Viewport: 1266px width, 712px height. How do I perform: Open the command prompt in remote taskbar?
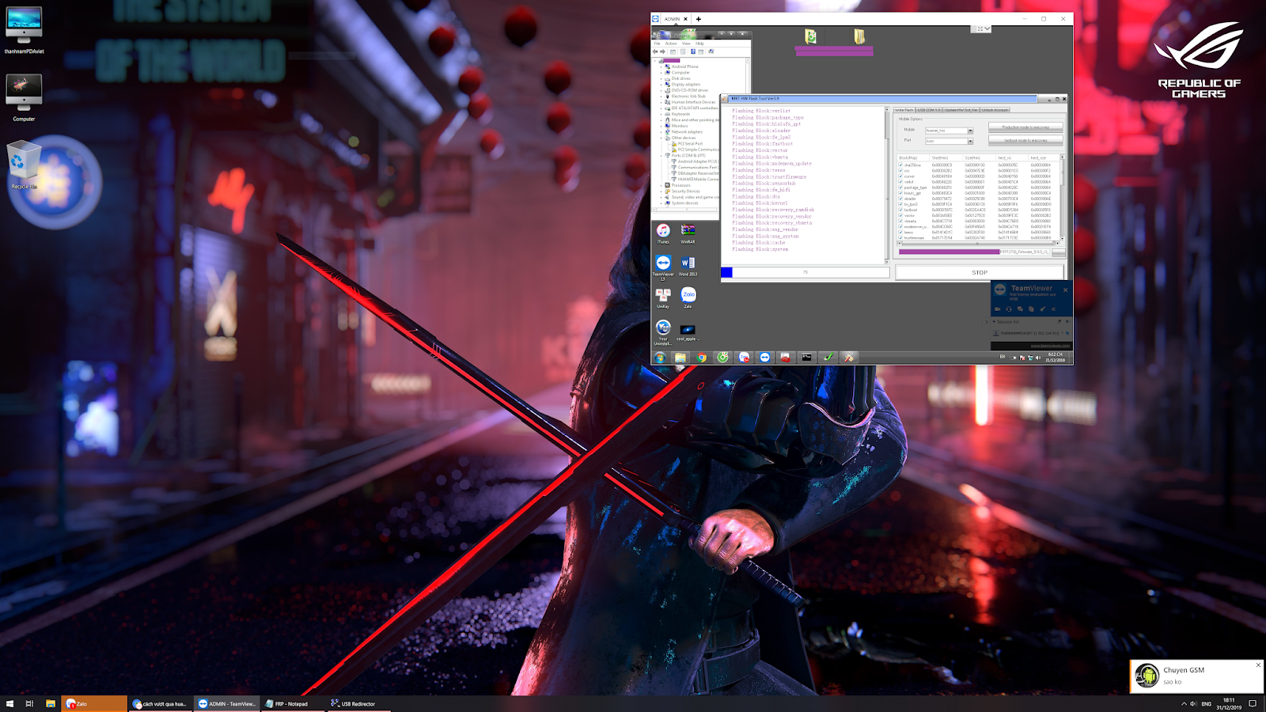click(x=806, y=358)
